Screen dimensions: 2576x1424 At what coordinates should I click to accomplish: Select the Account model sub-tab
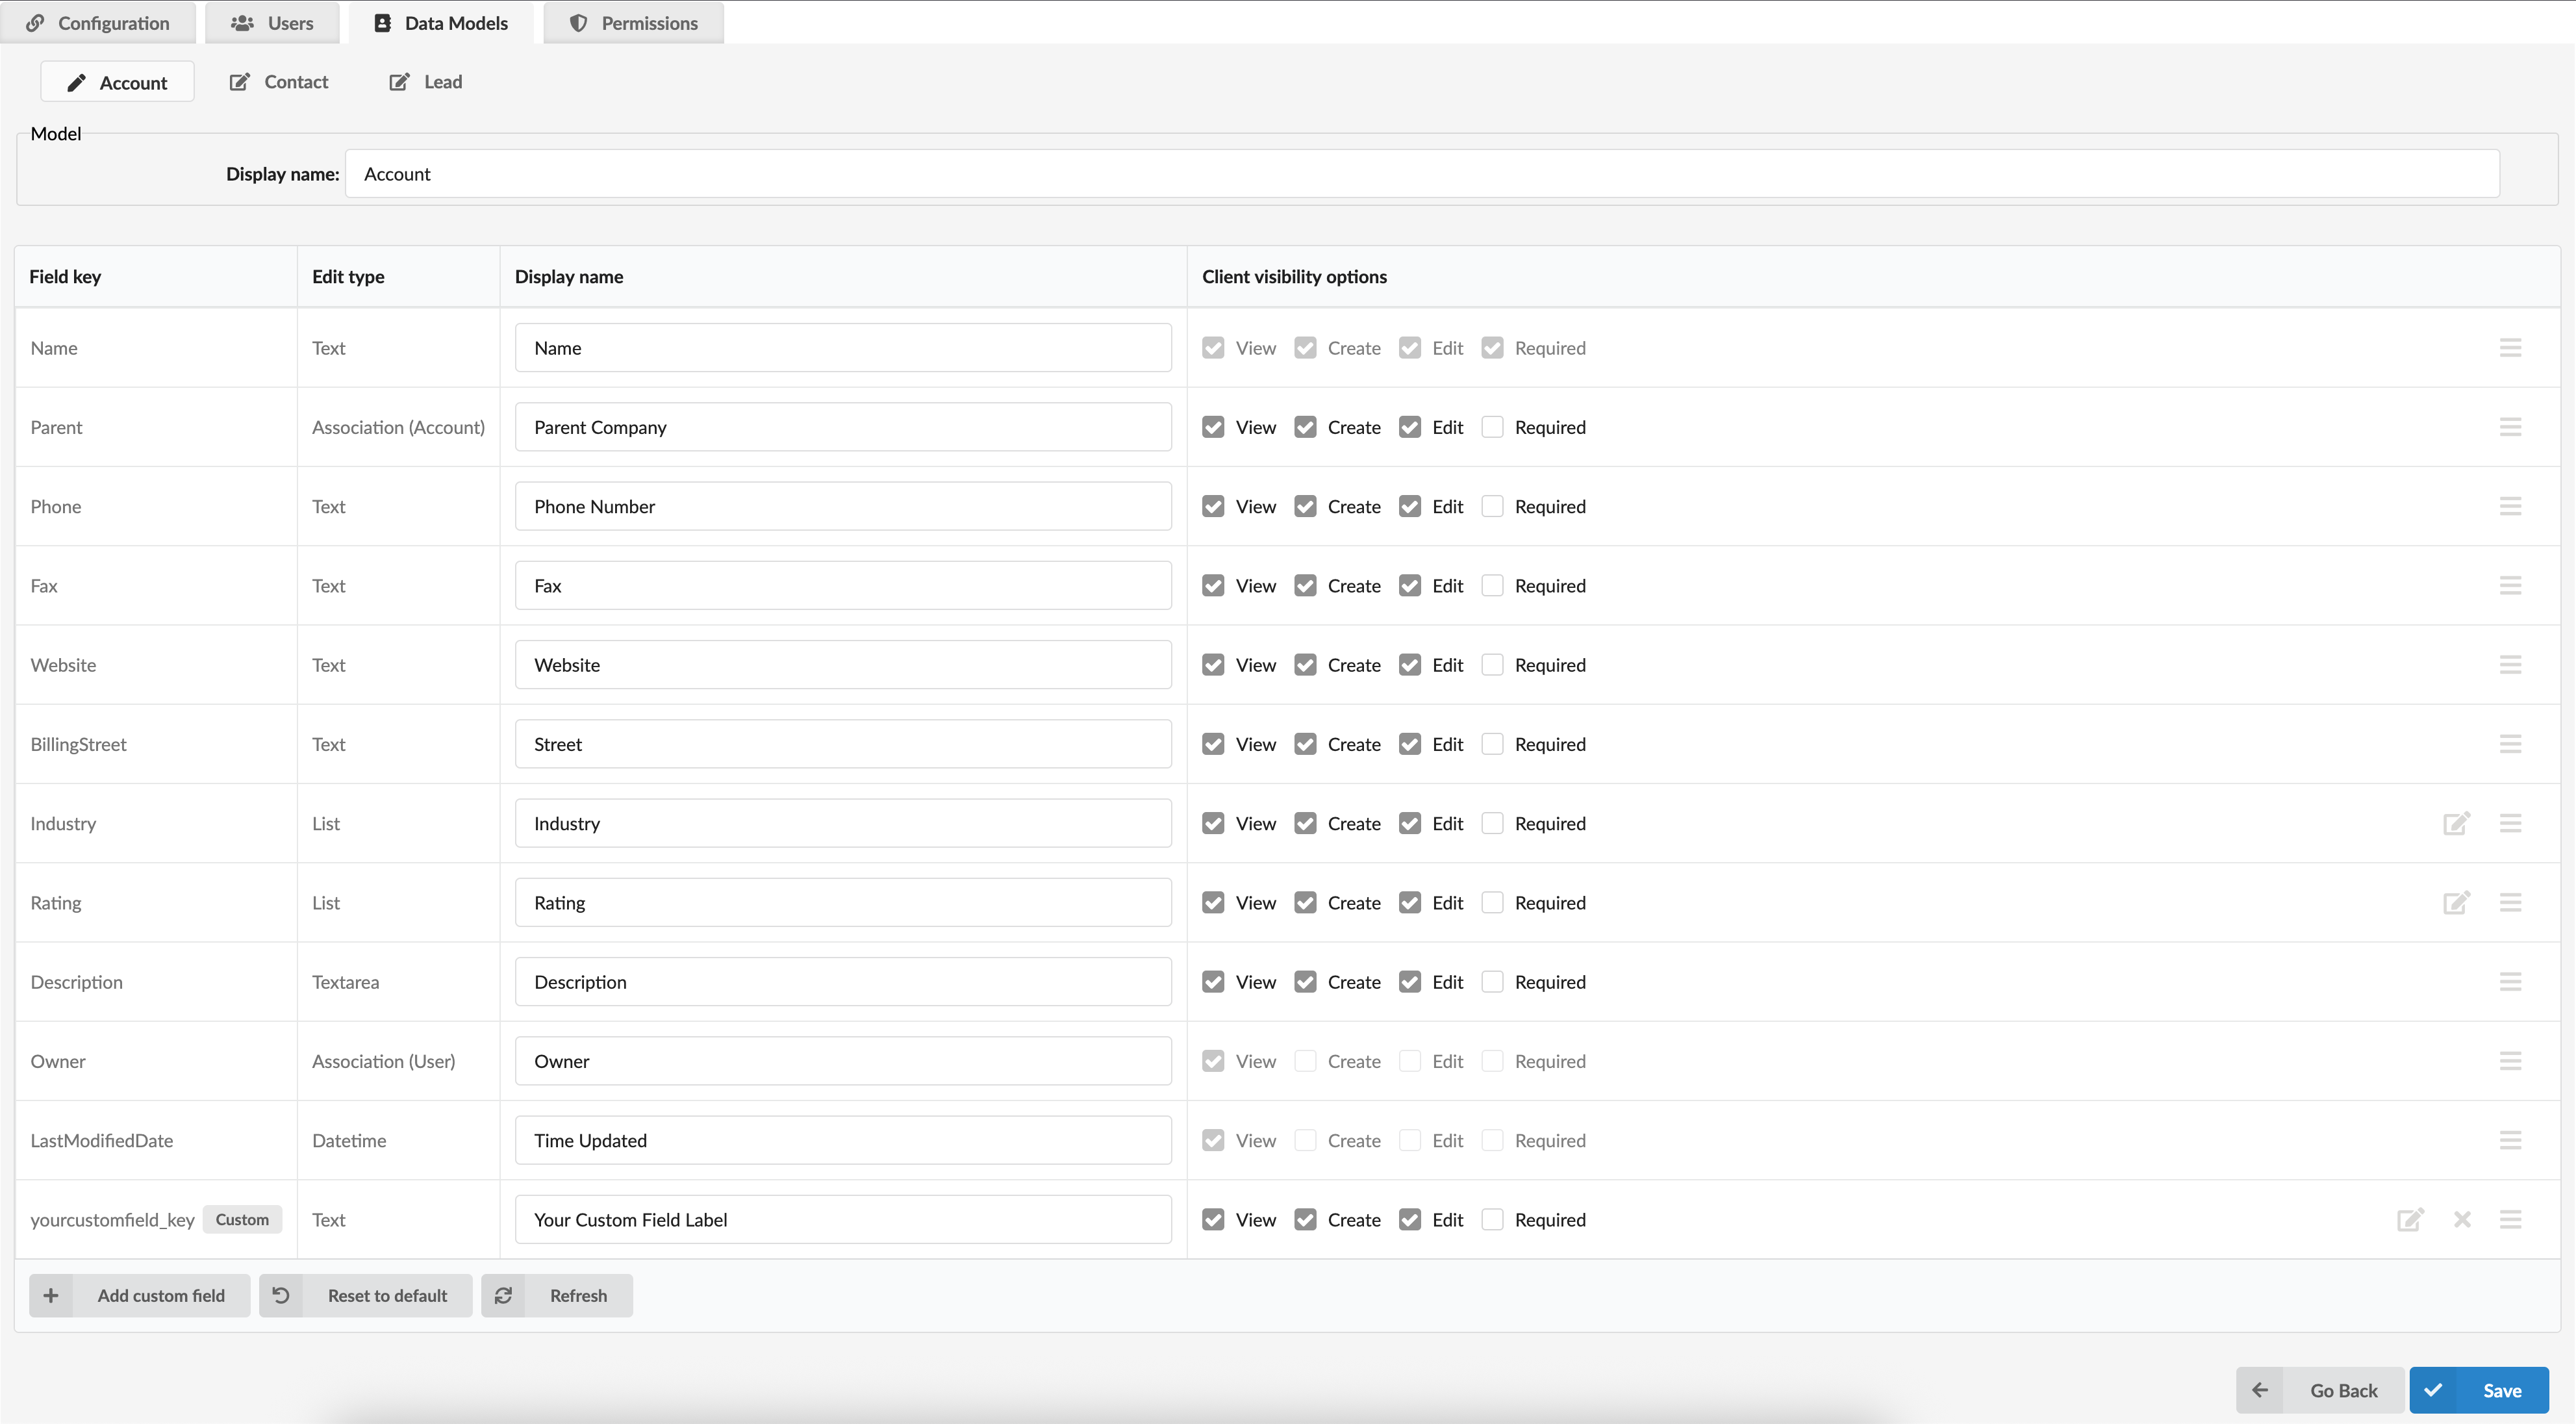(x=117, y=82)
